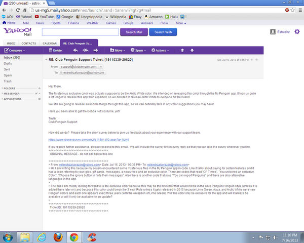The width and height of the screenshot is (304, 243).
Task: Open the Chrome menu hamburger icon
Action: tap(300, 10)
